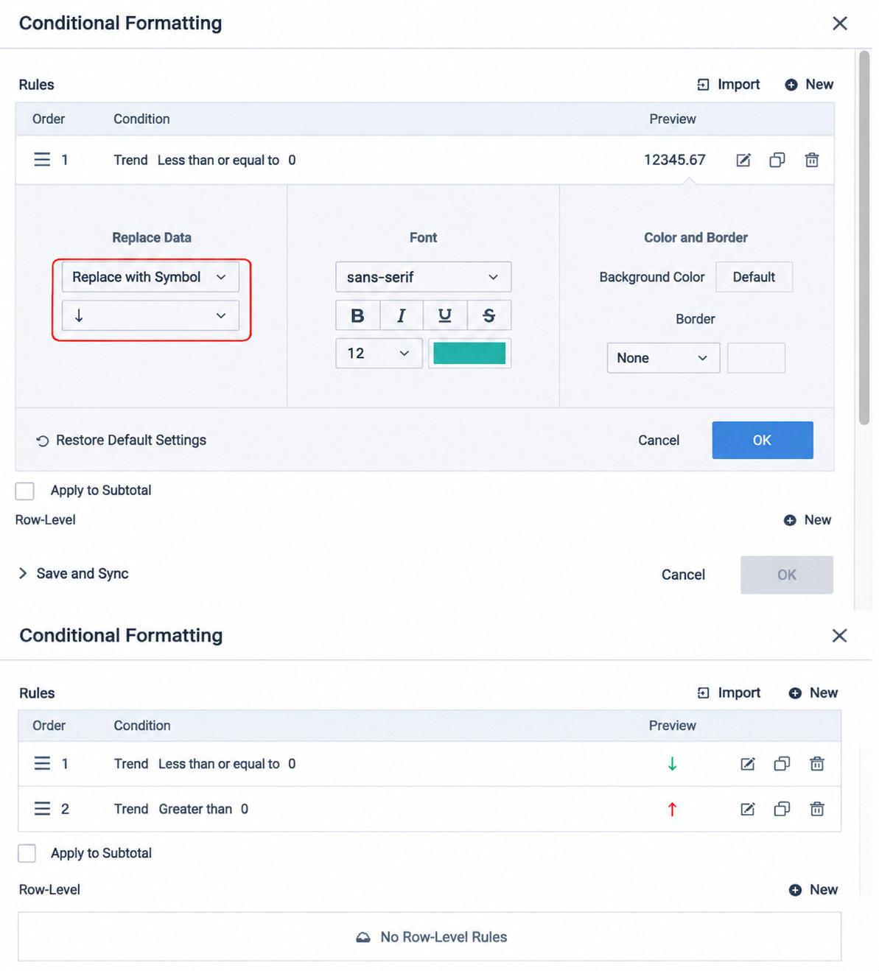Expand the Save and Sync section
The height and width of the screenshot is (971, 879).
tap(74, 574)
